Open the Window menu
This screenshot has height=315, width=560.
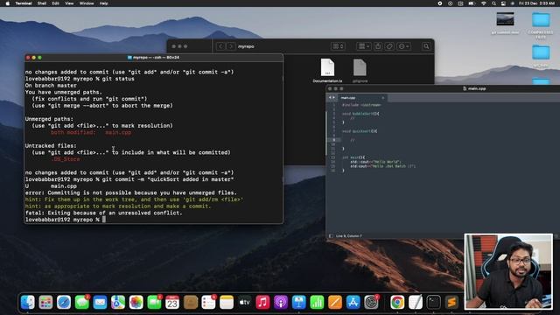point(87,3)
